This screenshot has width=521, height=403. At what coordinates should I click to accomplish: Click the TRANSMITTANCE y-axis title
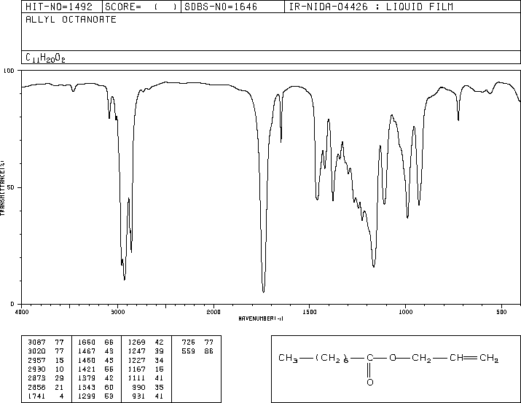pos(2,188)
